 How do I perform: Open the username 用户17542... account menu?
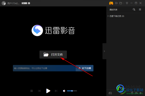[x=13, y=3]
